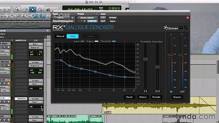Switch denoiser to Auto mode
The height and width of the screenshot is (123, 219).
click(x=72, y=36)
